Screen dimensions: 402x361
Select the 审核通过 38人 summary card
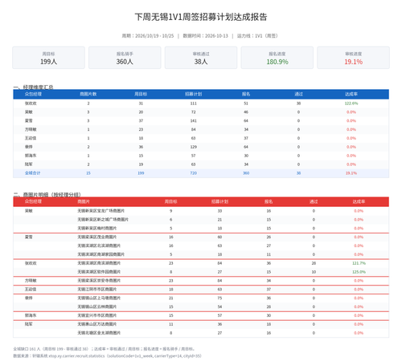pos(201,58)
